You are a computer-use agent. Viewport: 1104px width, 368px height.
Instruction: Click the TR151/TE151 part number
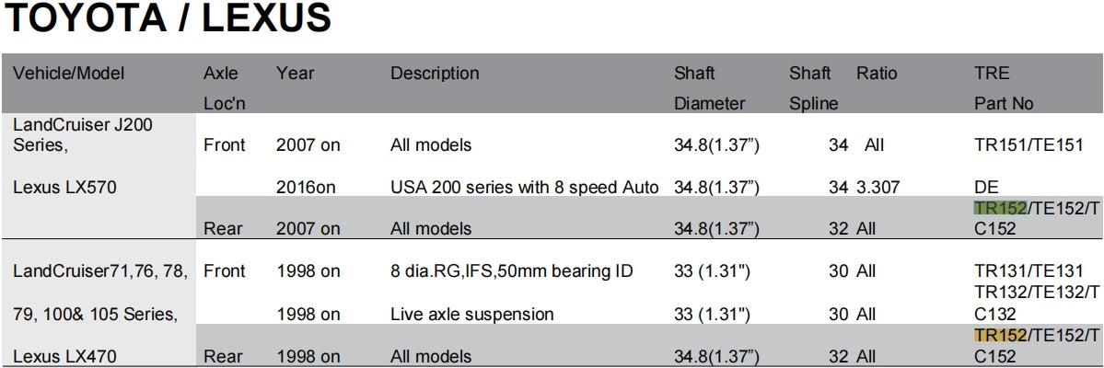(x=1029, y=145)
